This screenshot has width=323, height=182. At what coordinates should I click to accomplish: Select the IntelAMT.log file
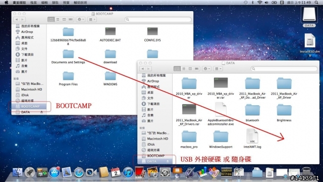[252, 138]
